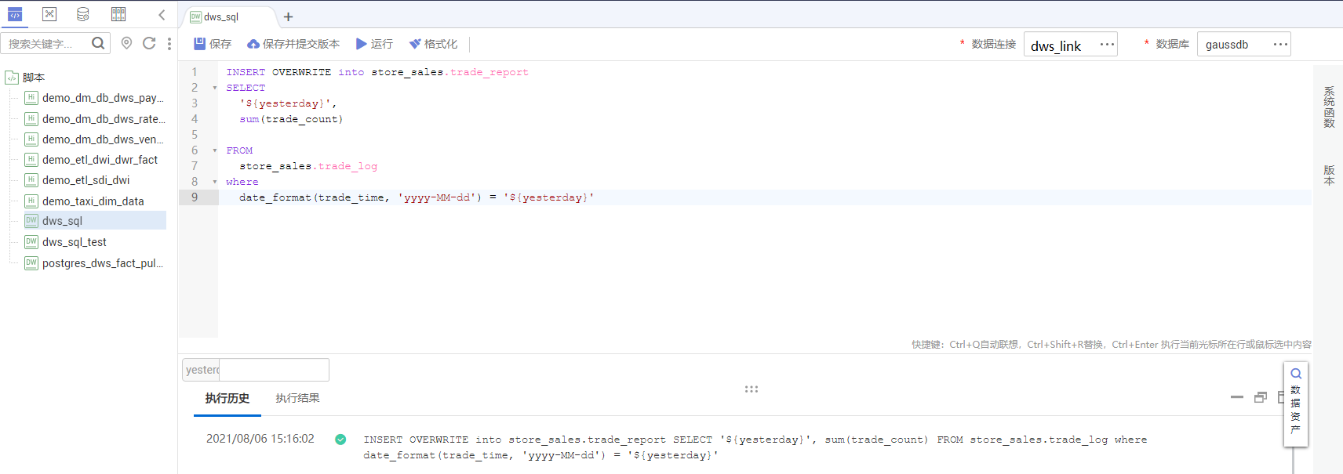Restore the bottom panel window size
Image resolution: width=1343 pixels, height=474 pixels.
(1261, 397)
